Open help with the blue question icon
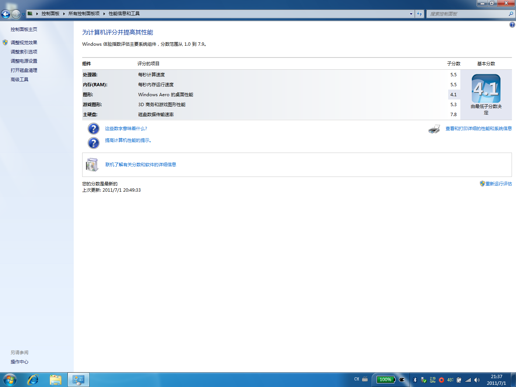Image resolution: width=516 pixels, height=387 pixels. [x=512, y=25]
